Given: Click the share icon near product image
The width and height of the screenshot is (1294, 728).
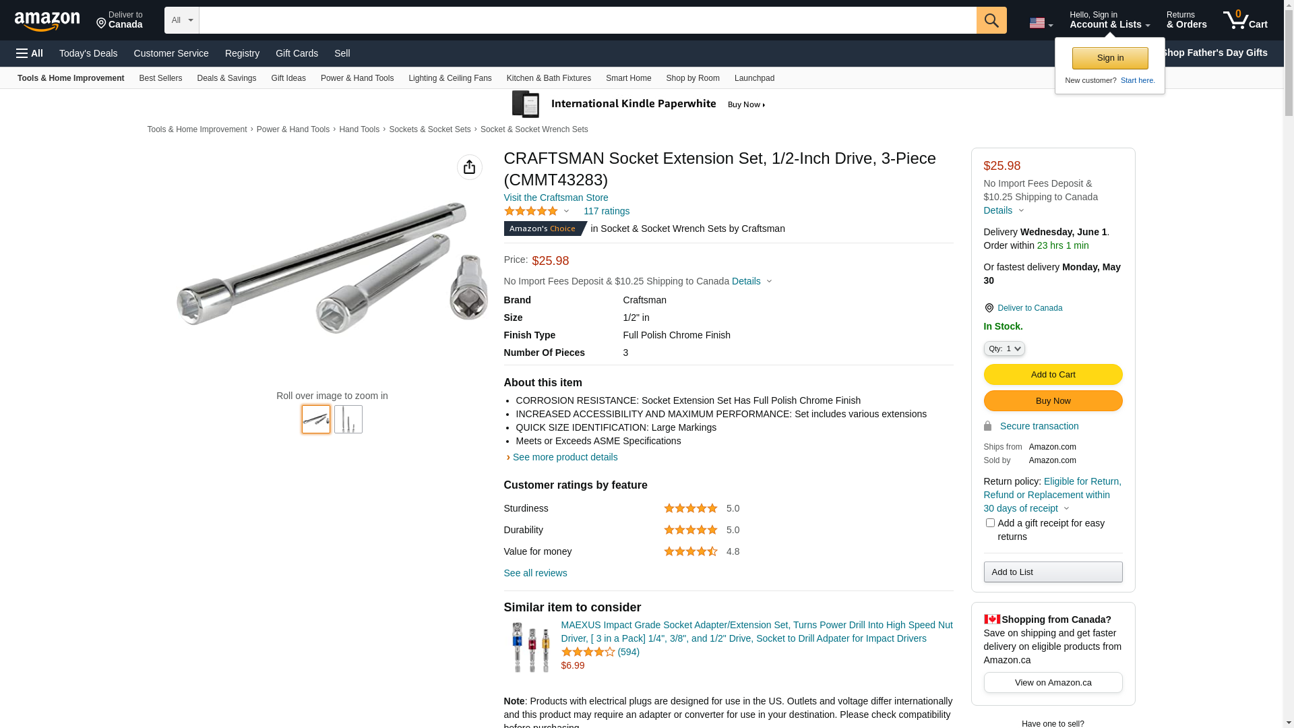Looking at the screenshot, I should [x=469, y=167].
